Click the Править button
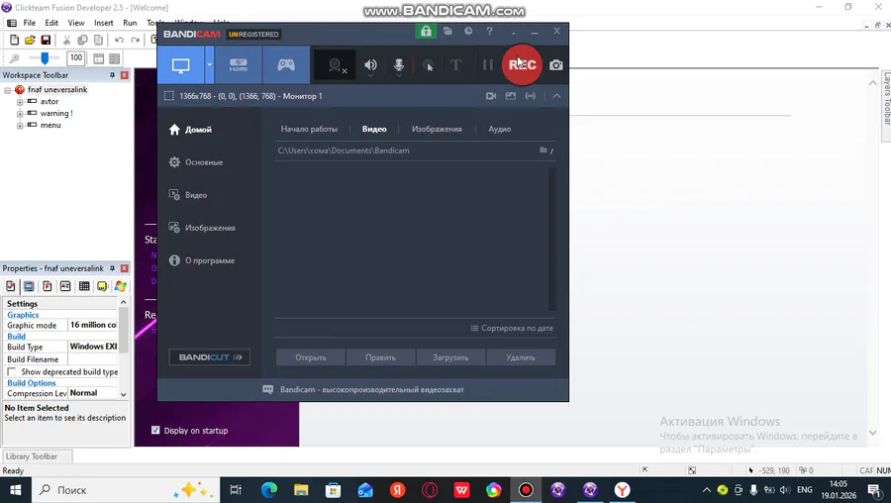 pos(381,357)
